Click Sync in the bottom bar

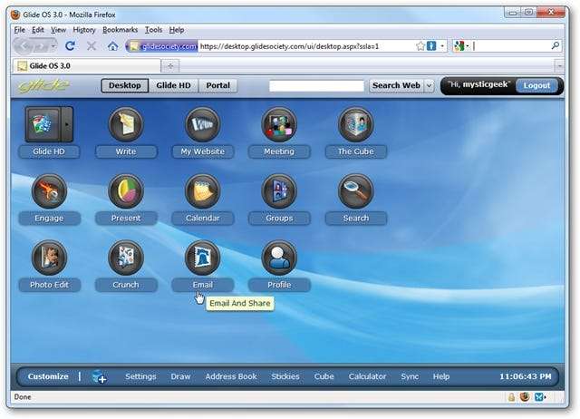coord(410,376)
